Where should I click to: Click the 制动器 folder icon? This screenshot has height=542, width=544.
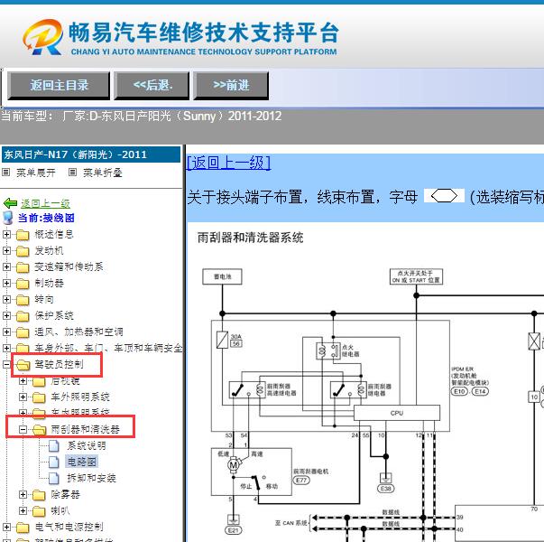click(23, 284)
